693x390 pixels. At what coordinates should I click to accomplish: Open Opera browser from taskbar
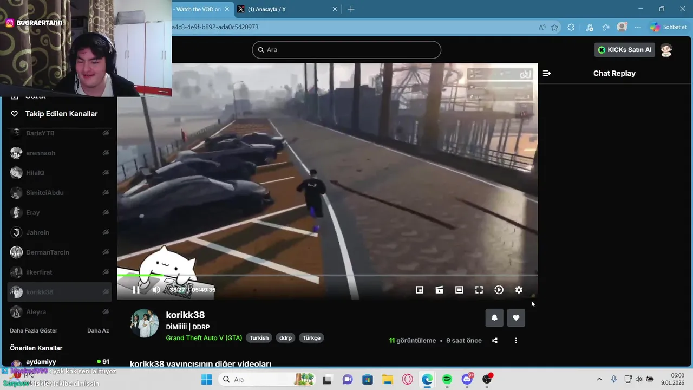(x=407, y=379)
